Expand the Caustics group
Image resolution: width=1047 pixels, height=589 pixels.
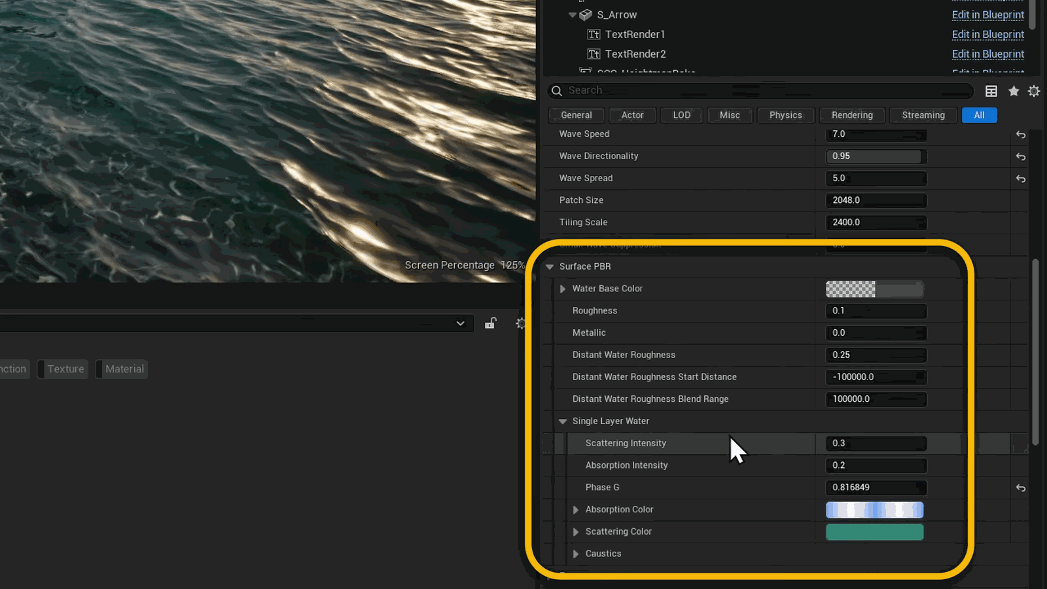click(576, 554)
